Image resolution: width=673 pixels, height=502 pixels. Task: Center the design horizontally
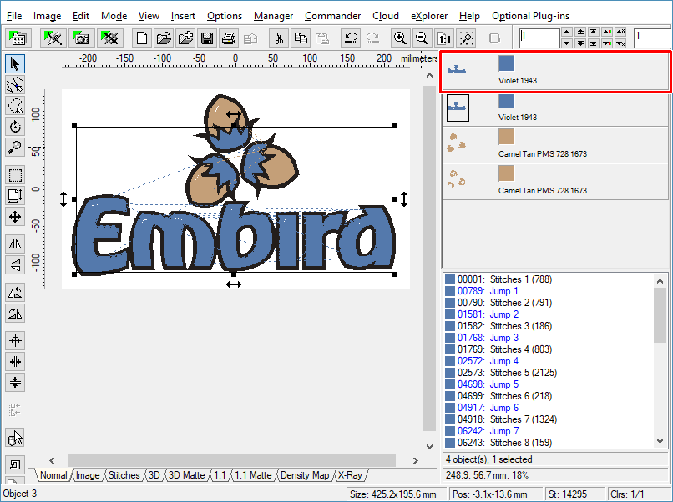[x=15, y=362]
